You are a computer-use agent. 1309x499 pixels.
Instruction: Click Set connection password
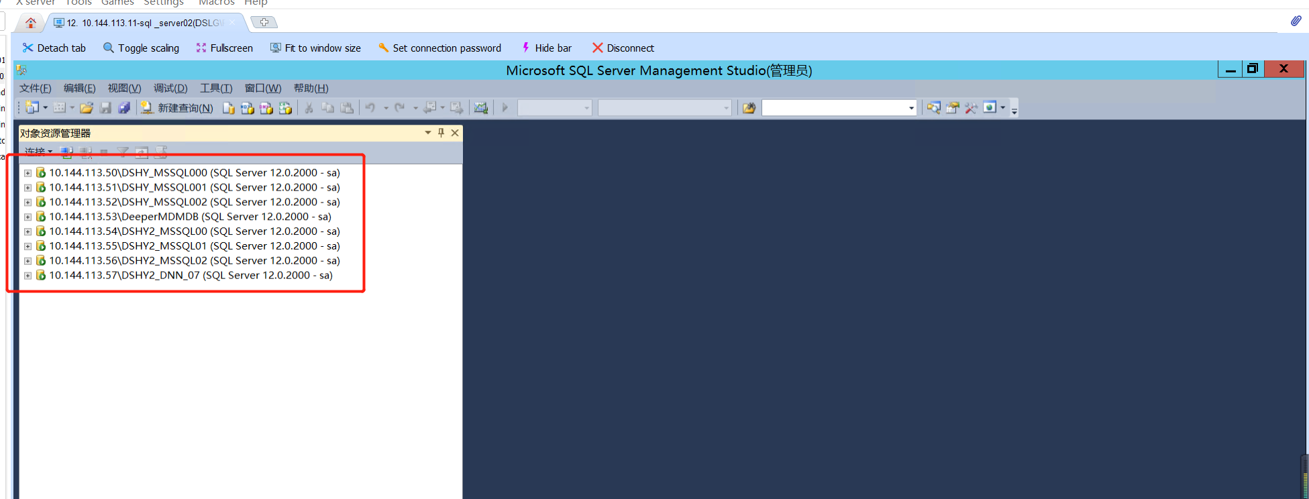click(x=439, y=48)
